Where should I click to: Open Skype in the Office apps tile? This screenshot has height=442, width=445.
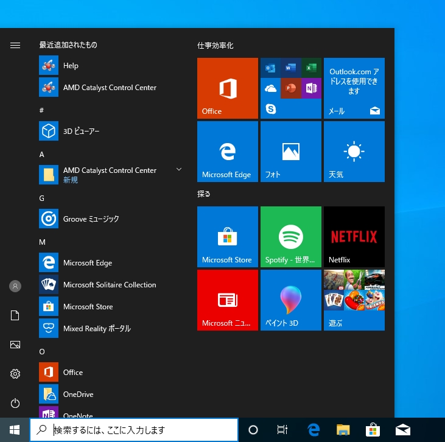270,109
